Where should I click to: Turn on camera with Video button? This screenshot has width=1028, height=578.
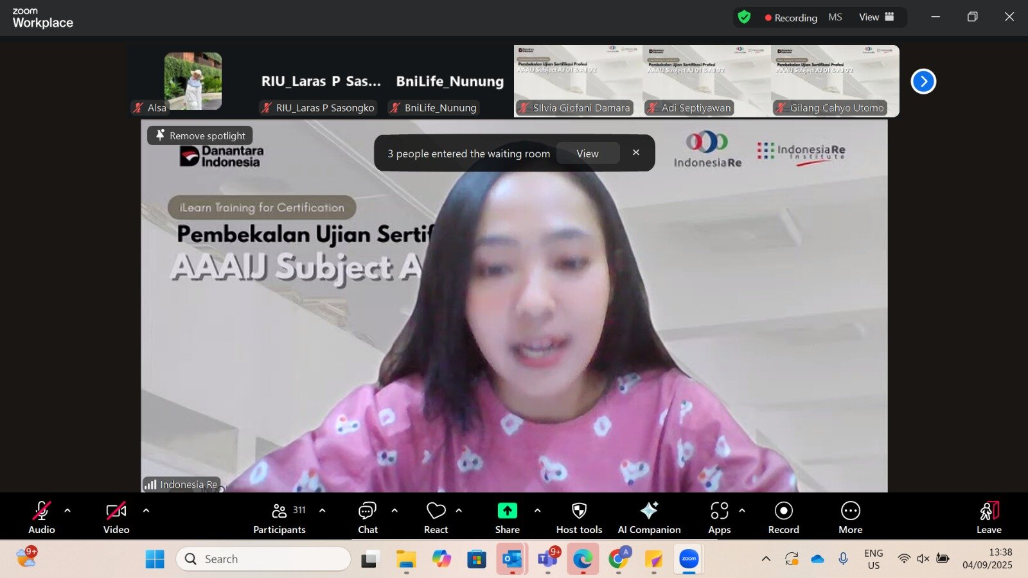(116, 517)
